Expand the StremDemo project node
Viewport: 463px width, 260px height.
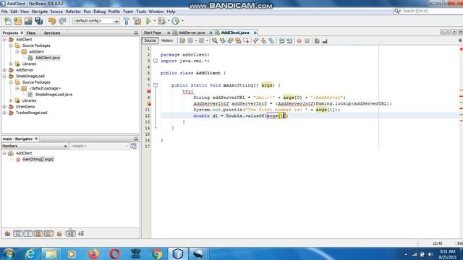(4, 107)
